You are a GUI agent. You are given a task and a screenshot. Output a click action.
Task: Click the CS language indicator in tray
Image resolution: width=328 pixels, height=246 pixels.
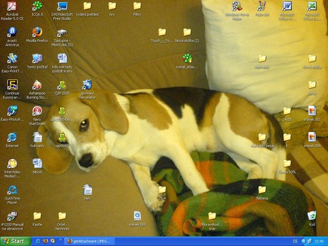tap(295, 241)
